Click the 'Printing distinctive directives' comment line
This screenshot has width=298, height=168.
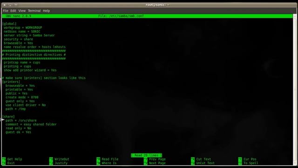34,55
